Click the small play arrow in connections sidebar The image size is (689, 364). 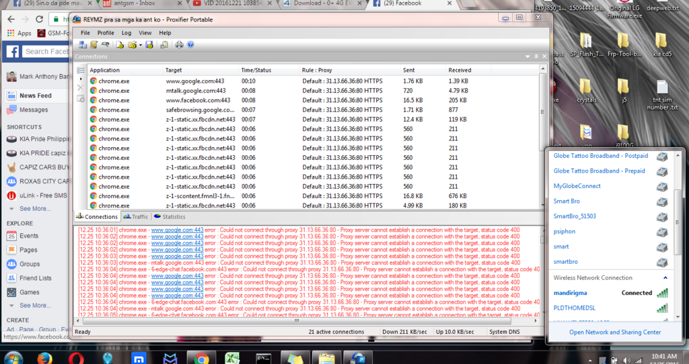(x=81, y=79)
